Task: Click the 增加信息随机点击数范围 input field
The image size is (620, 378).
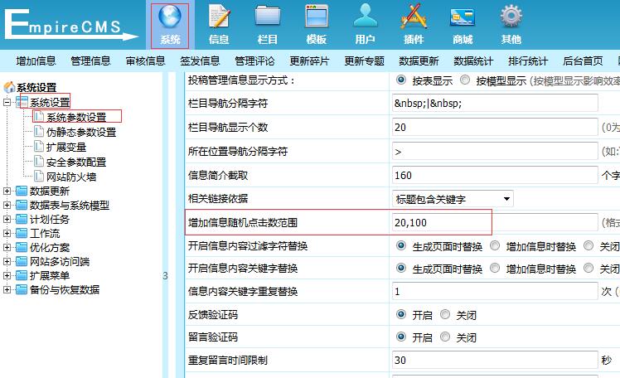Action: (x=494, y=222)
